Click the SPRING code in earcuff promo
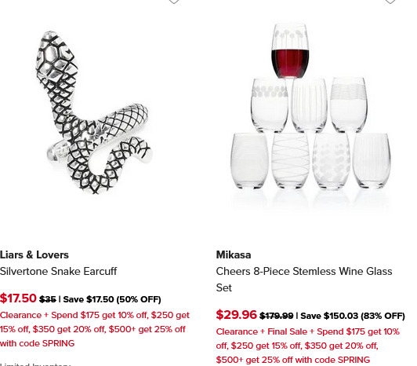The width and height of the screenshot is (417, 366). (58, 343)
